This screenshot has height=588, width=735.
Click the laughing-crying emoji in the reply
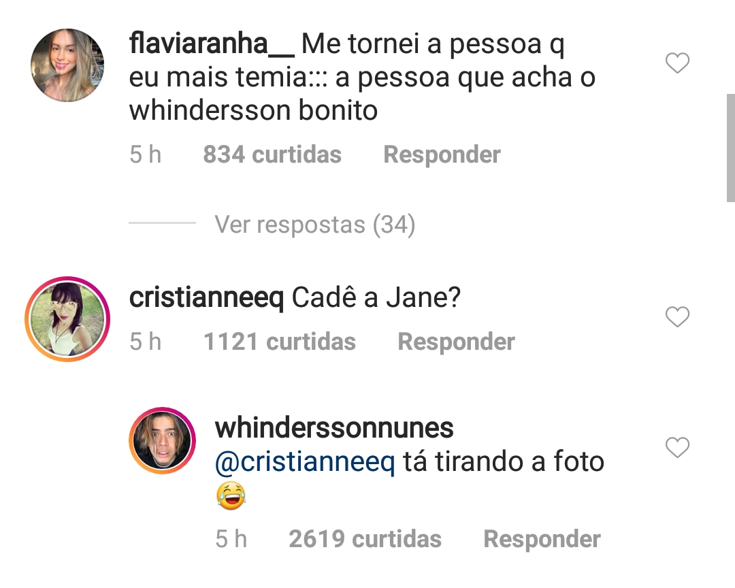tap(231, 495)
